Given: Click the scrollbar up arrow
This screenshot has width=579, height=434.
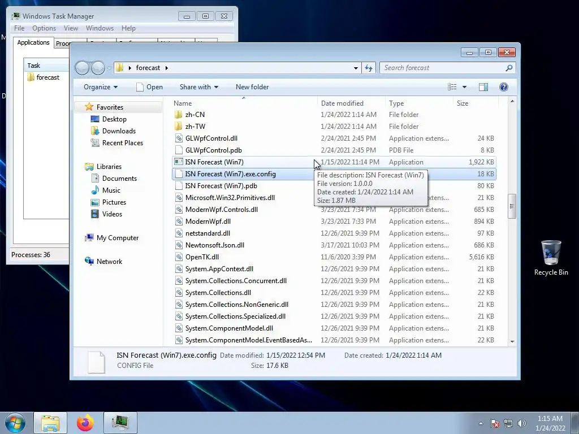Looking at the screenshot, I should click(x=512, y=101).
